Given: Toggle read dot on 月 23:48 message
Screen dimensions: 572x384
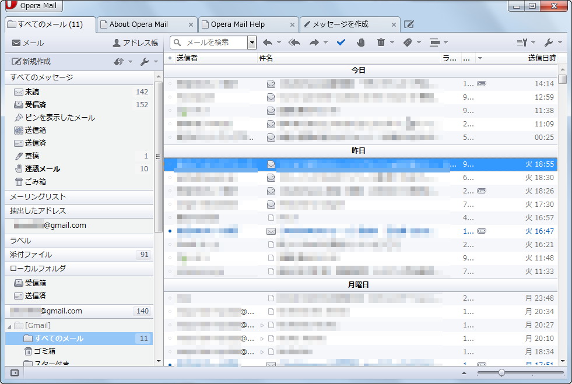Looking at the screenshot, I should [x=170, y=298].
